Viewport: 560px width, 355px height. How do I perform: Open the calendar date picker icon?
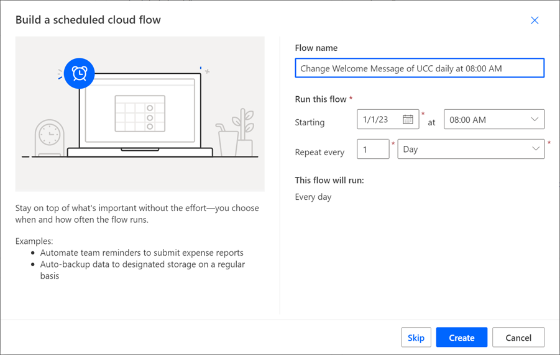(x=408, y=120)
